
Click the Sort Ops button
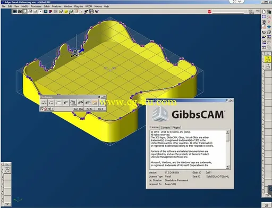(78, 109)
